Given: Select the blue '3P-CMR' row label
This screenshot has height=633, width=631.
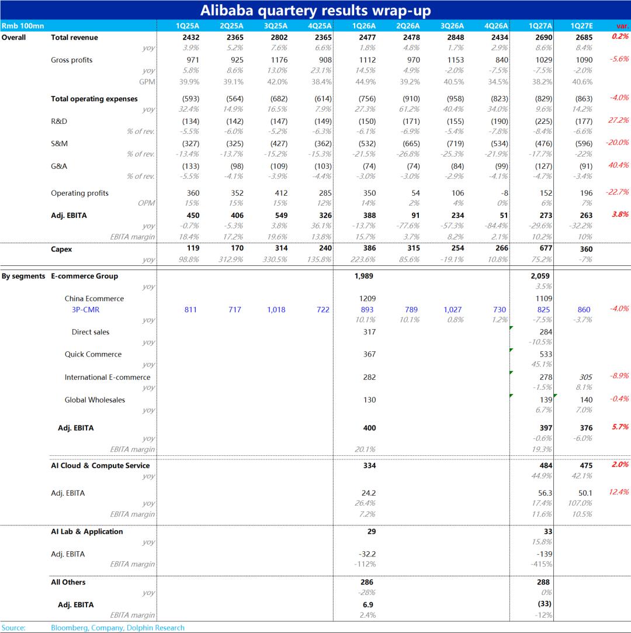Looking at the screenshot, I should (85, 310).
